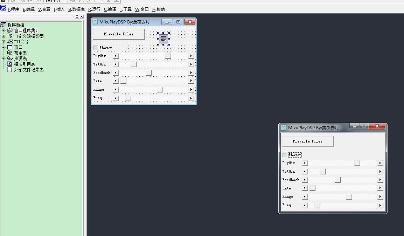404x236 pixels.
Task: Select the Freq slider thumb in design form
Action: point(128,98)
